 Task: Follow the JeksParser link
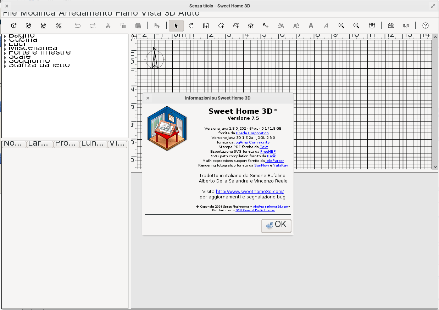pyautogui.click(x=274, y=161)
